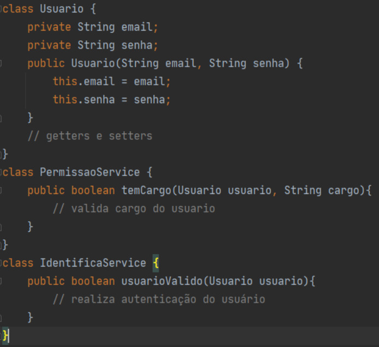Image resolution: width=379 pixels, height=347 pixels.
Task: Click fold-end marker closing the temCargo method
Action: click(2, 227)
